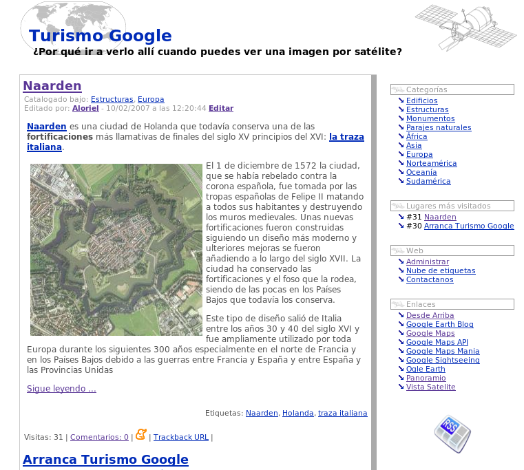Visit Google Maps Mania link
The image size is (524, 470).
coord(443,351)
